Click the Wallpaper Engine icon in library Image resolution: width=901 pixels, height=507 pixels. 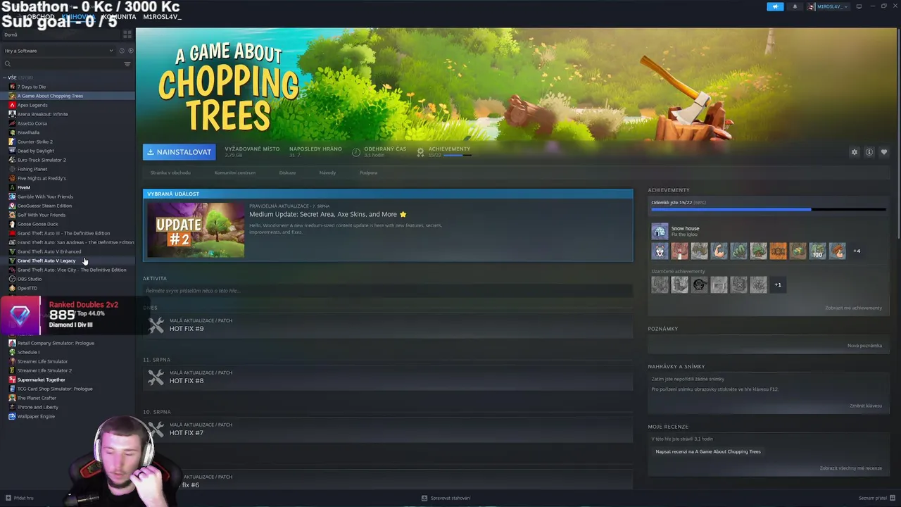[12, 416]
